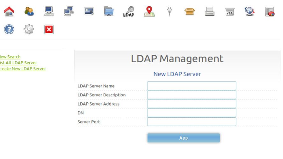Click the report chart icon
The height and width of the screenshot is (159, 283).
click(270, 12)
